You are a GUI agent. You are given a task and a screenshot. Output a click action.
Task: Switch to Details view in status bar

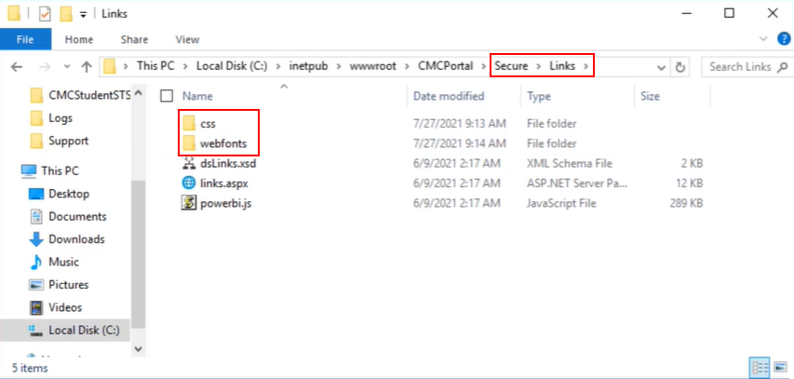pos(759,367)
